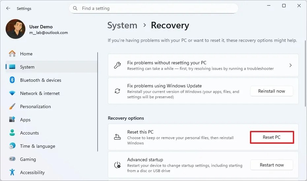Open the Home settings page
The height and width of the screenshot is (181, 307).
[51, 54]
